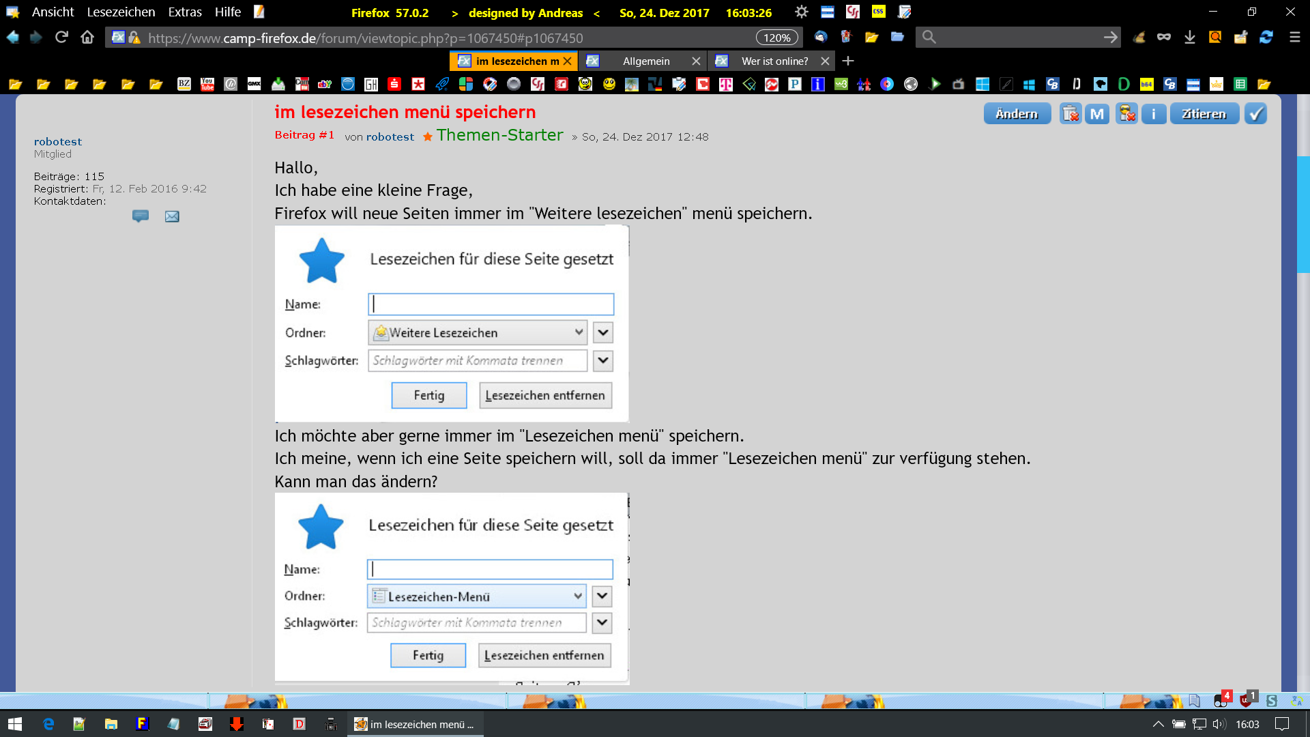Open the Thunderbird mail toolbar icon
The height and width of the screenshot is (737, 1310).
821,38
